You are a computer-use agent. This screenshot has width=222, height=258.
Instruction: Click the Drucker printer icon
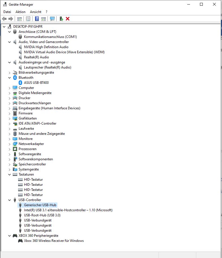pyautogui.click(x=15, y=98)
